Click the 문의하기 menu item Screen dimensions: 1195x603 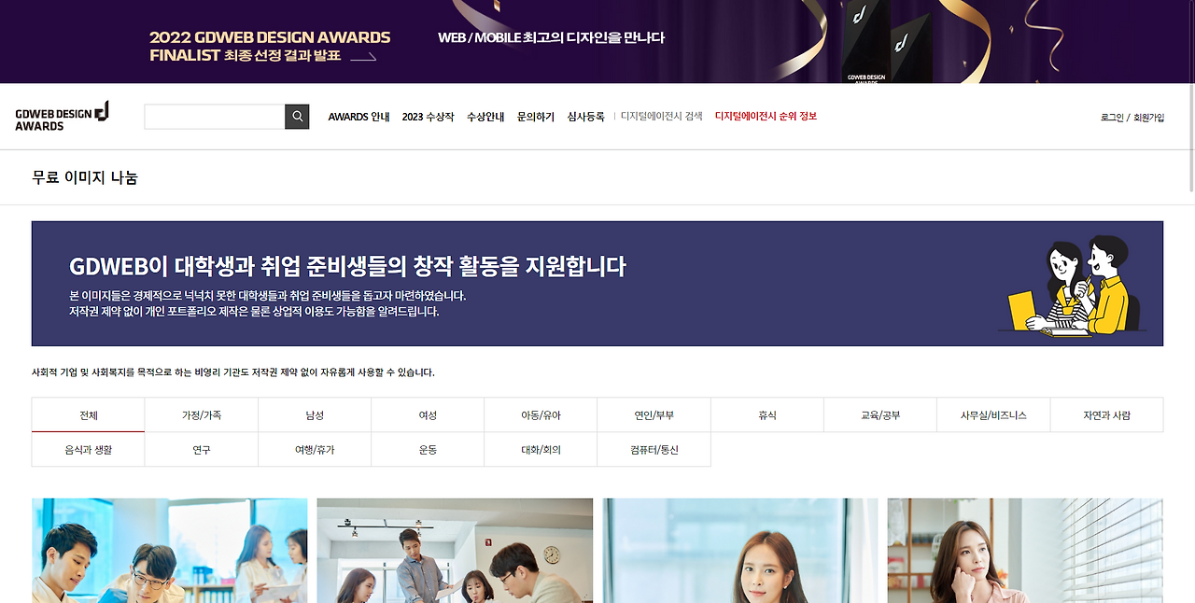point(533,116)
